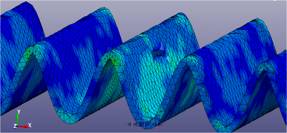Jump to first animation frame button
The height and width of the screenshot is (133, 287).
(x=129, y=124)
